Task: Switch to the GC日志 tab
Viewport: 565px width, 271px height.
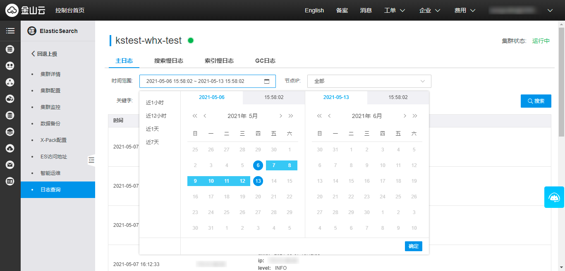Action: pos(265,61)
